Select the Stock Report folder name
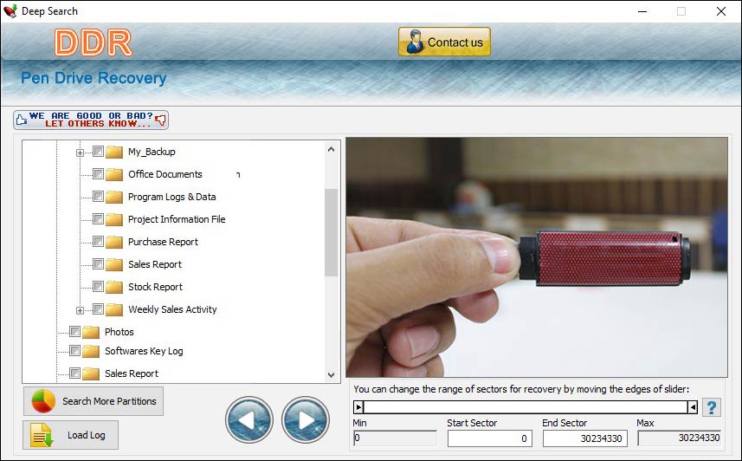The width and height of the screenshot is (742, 461). 155,287
